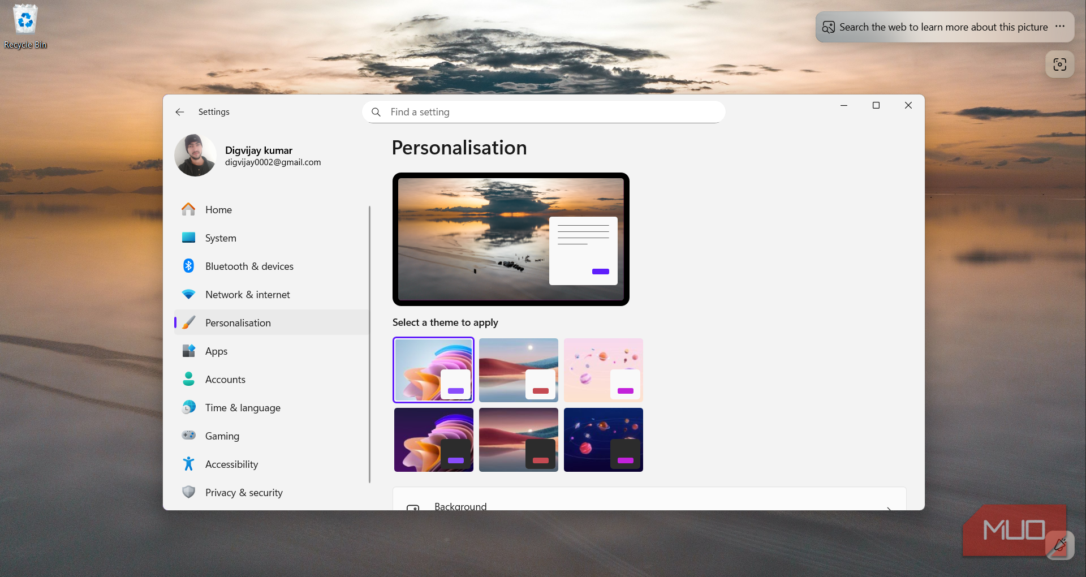Open the System settings page
The width and height of the screenshot is (1086, 577).
click(221, 238)
